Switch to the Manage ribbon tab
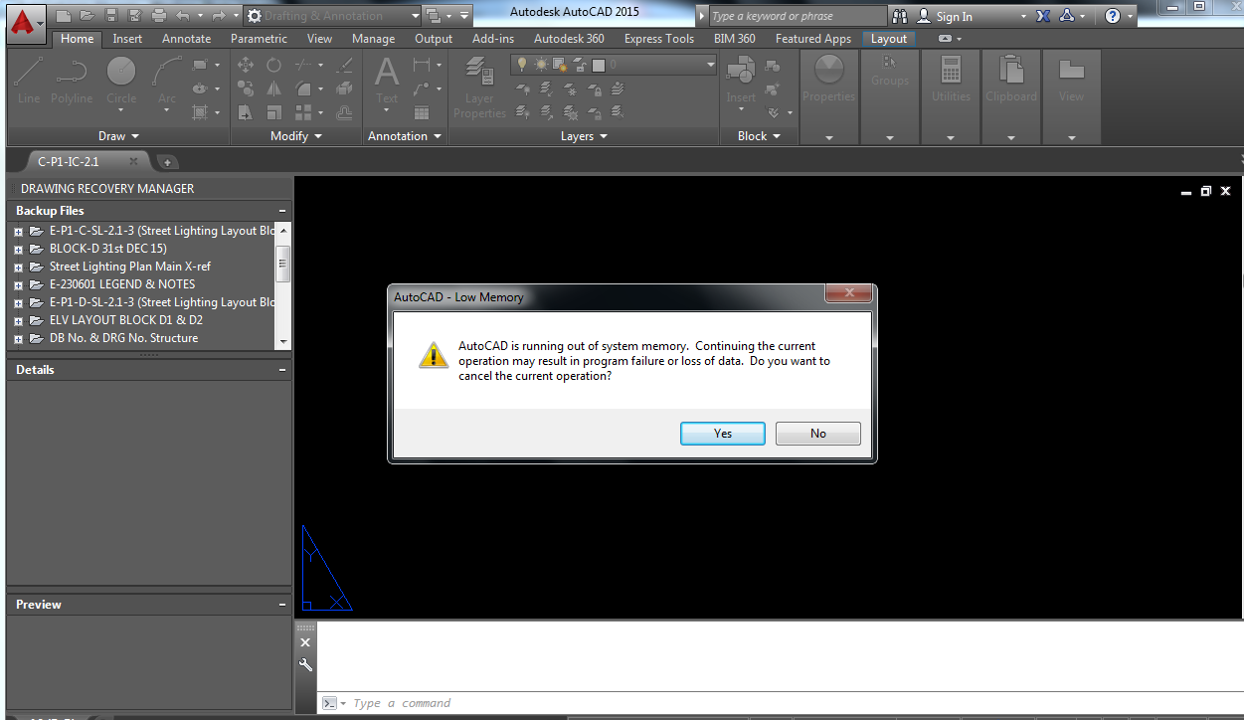The height and width of the screenshot is (720, 1244). pos(373,39)
